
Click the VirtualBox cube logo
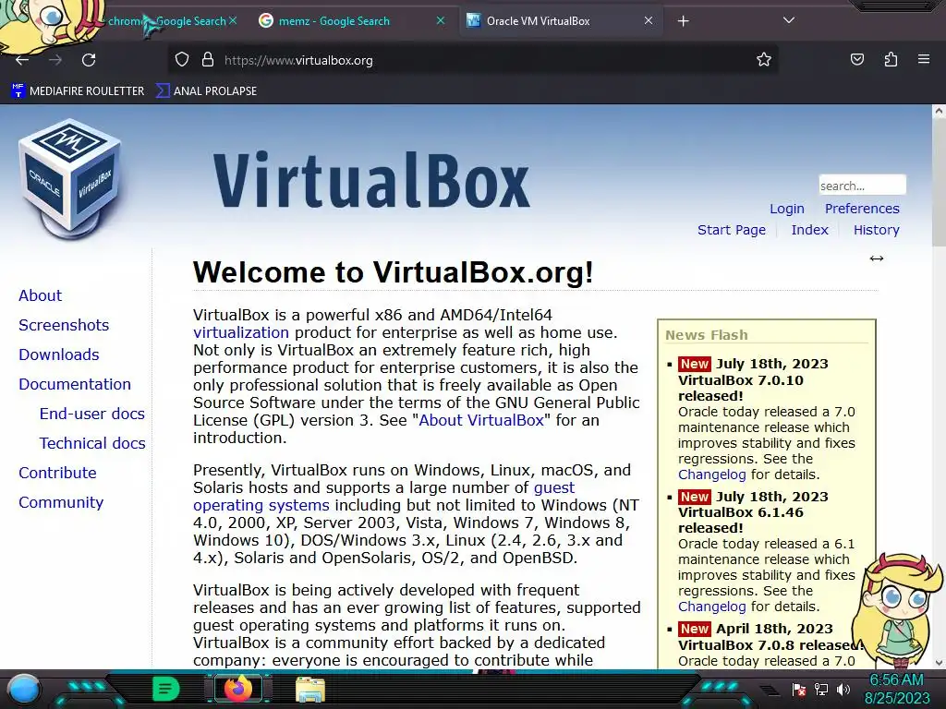70,178
